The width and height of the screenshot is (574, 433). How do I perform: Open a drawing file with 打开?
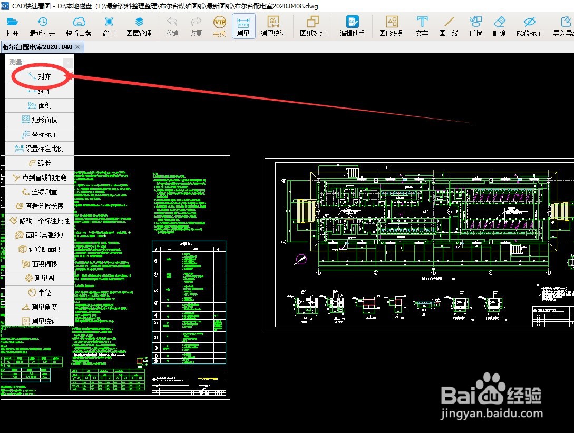(x=12, y=26)
